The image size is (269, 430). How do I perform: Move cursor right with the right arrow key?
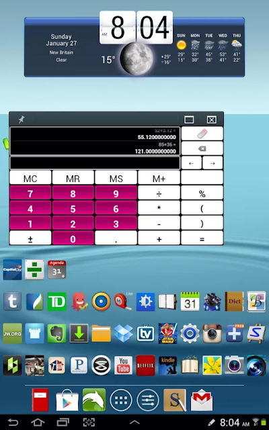click(x=213, y=163)
